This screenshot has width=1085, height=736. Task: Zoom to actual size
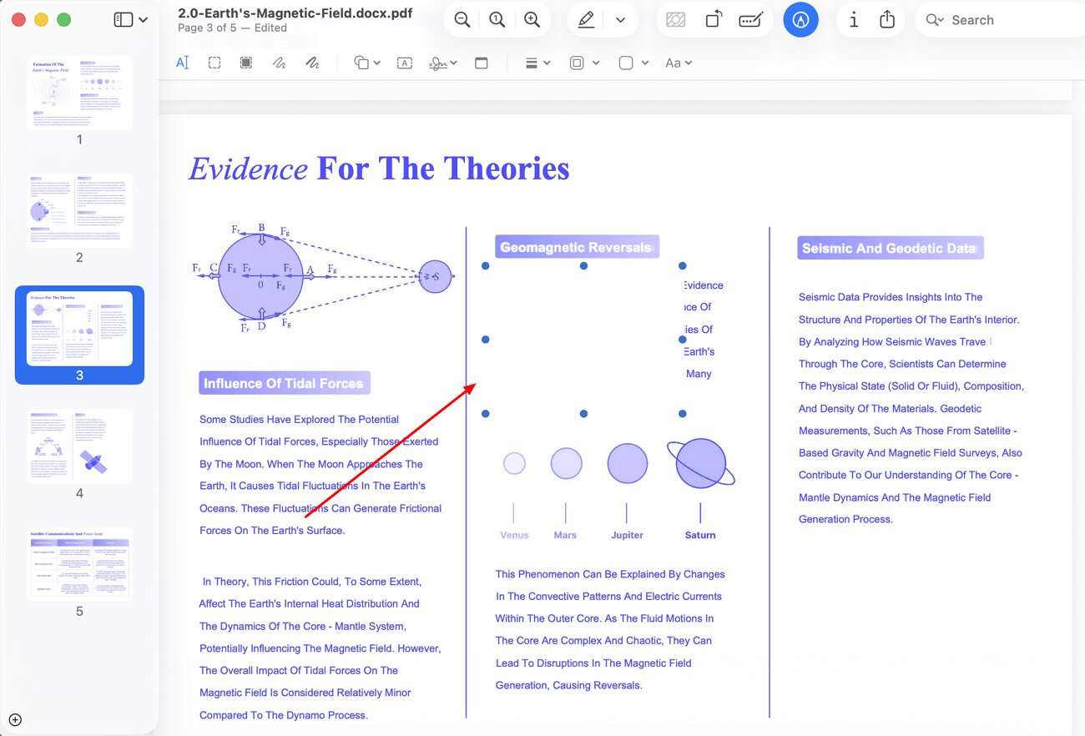[497, 20]
